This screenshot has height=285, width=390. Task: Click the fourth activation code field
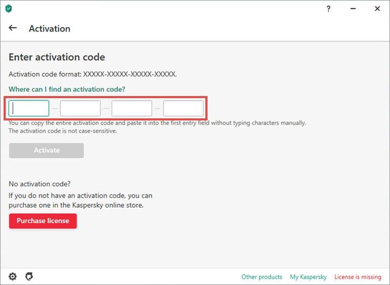pos(183,108)
